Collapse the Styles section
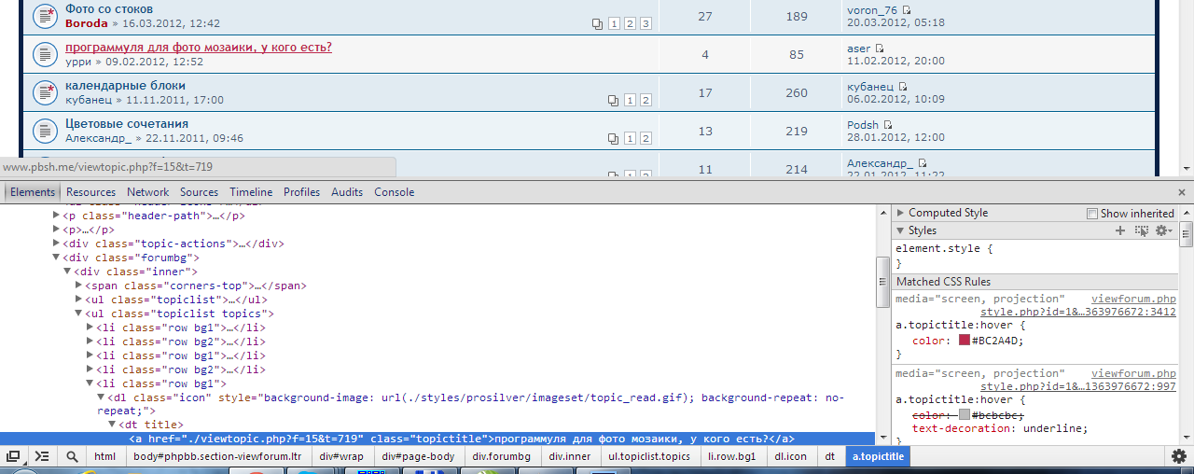This screenshot has height=474, width=1194. click(900, 230)
